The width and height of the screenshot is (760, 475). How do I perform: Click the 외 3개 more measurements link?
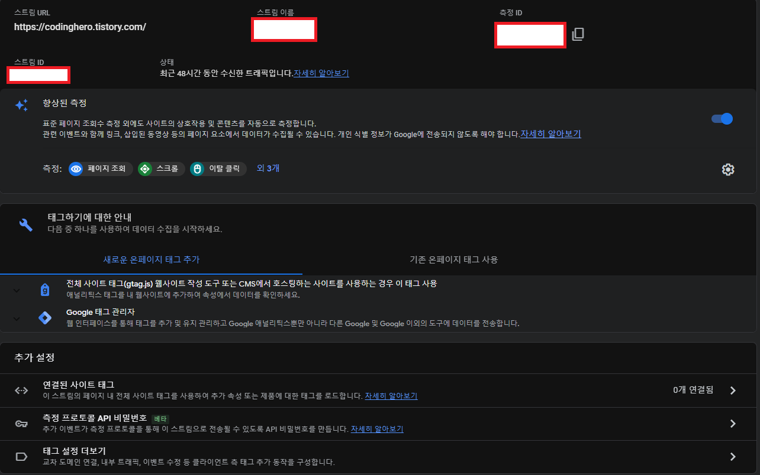tap(268, 168)
